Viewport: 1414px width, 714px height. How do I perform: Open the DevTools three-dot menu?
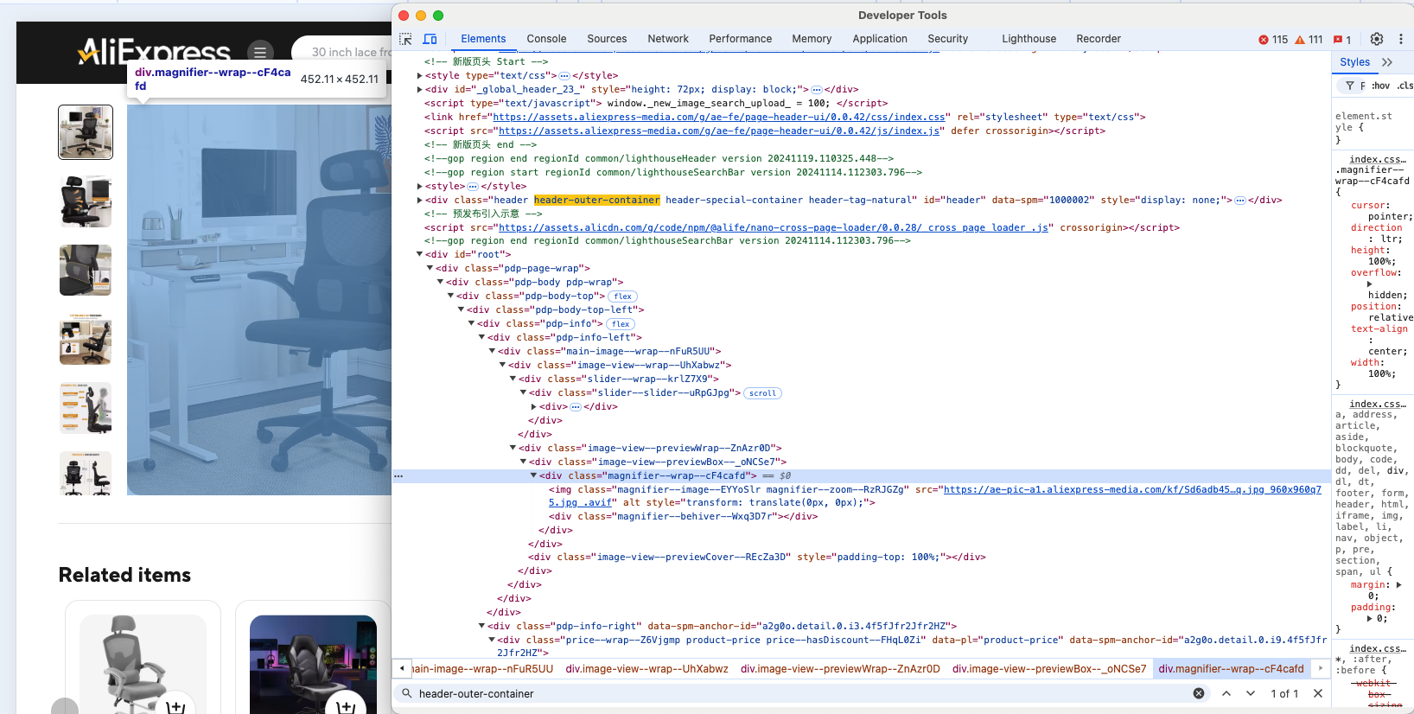[1401, 39]
